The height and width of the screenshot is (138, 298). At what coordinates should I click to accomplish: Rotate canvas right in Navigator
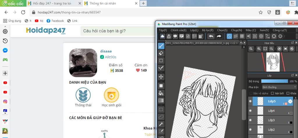coord(292,49)
